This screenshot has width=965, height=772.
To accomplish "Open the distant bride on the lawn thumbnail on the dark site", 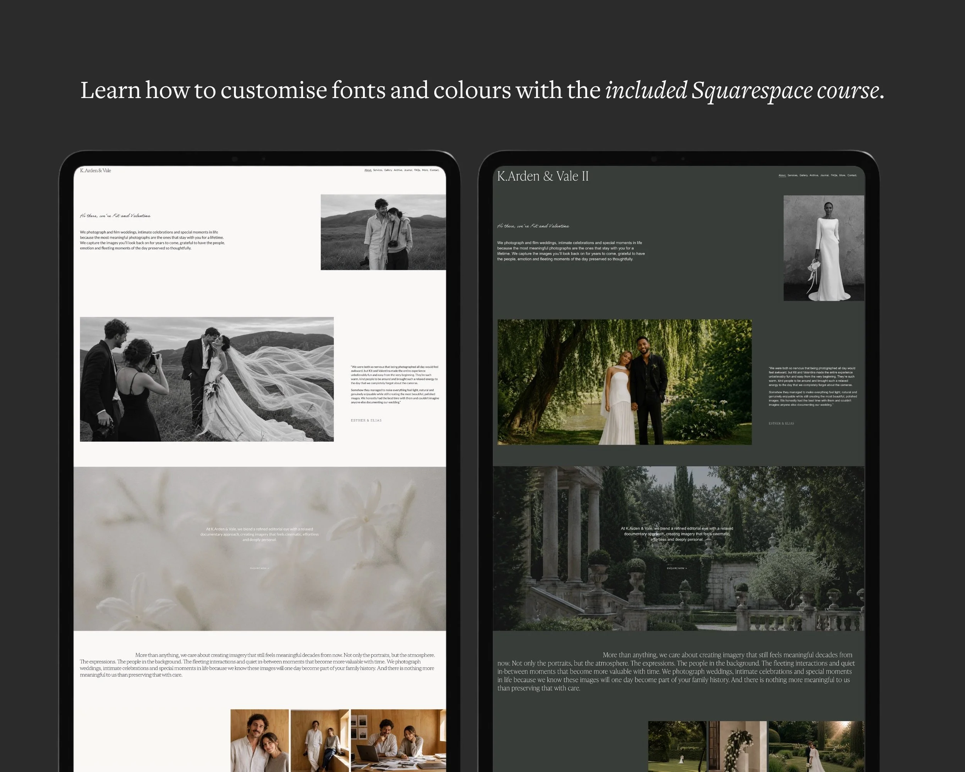I will tap(677, 747).
